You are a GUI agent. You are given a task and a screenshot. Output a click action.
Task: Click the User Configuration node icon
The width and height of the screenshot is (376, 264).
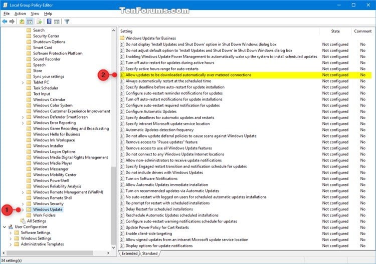click(x=11, y=226)
